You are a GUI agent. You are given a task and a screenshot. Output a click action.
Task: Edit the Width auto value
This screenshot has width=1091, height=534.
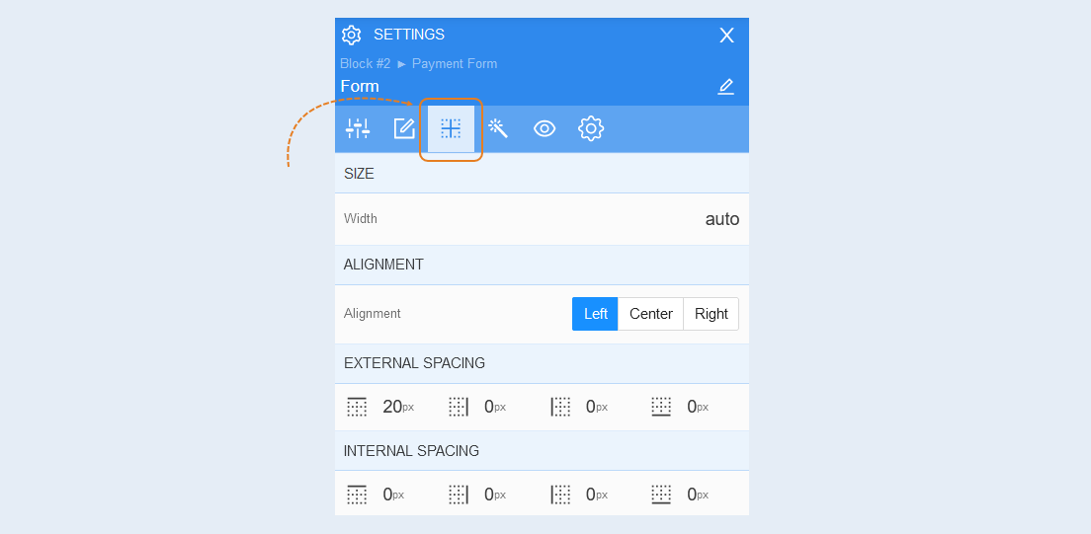pos(722,219)
